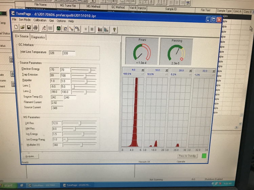Click the Electron Energy slider
This screenshot has width=254, height=190.
[x=84, y=70]
